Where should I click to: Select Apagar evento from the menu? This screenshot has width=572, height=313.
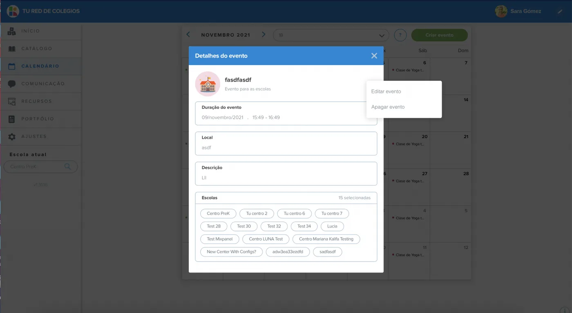tap(404, 107)
